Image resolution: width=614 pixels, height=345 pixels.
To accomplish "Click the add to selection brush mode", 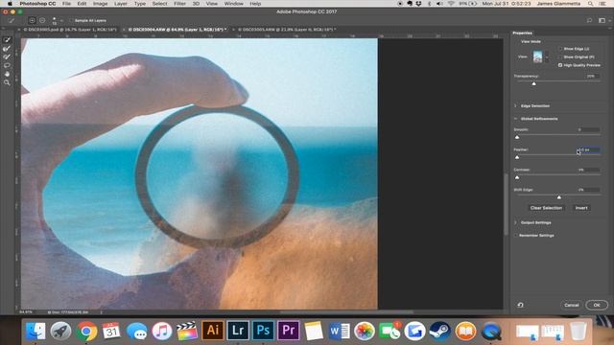I will tap(32, 20).
